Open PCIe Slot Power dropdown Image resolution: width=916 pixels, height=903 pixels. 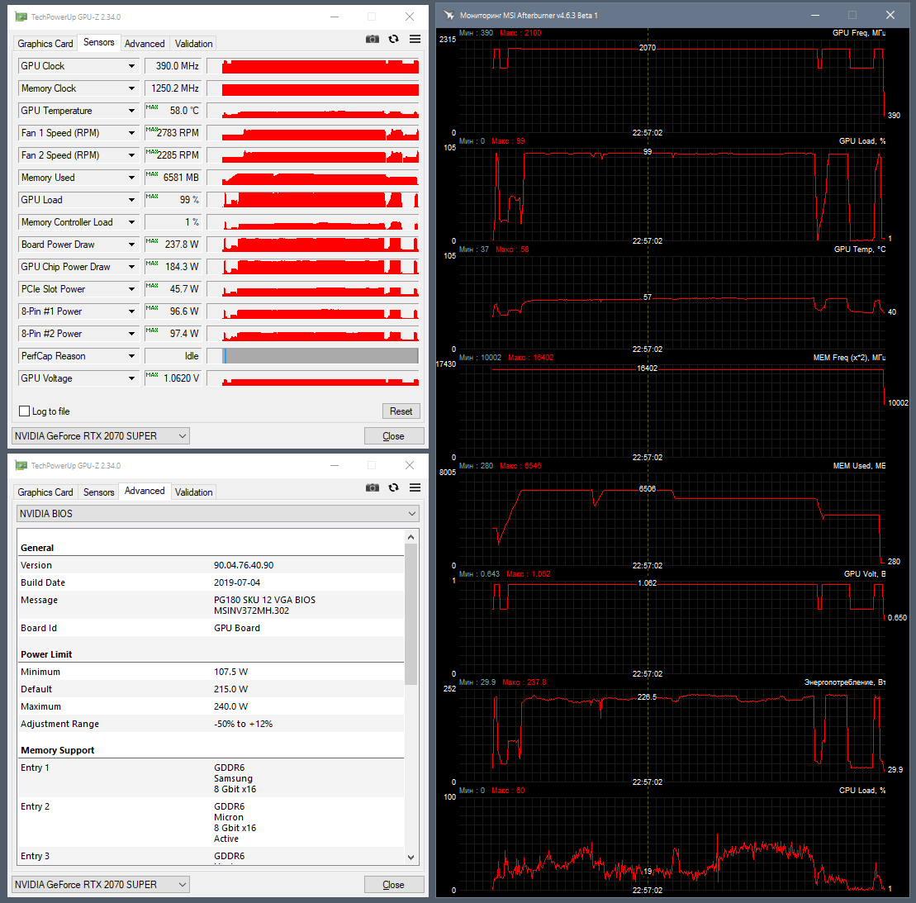(131, 289)
